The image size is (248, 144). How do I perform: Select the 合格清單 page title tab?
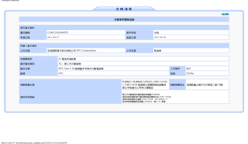pos(124,9)
